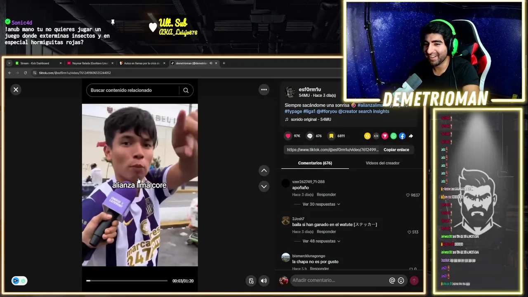Viewport: 528px width, 297px height.
Task: Expand "Ver 30 respuestas"
Action: click(x=321, y=204)
